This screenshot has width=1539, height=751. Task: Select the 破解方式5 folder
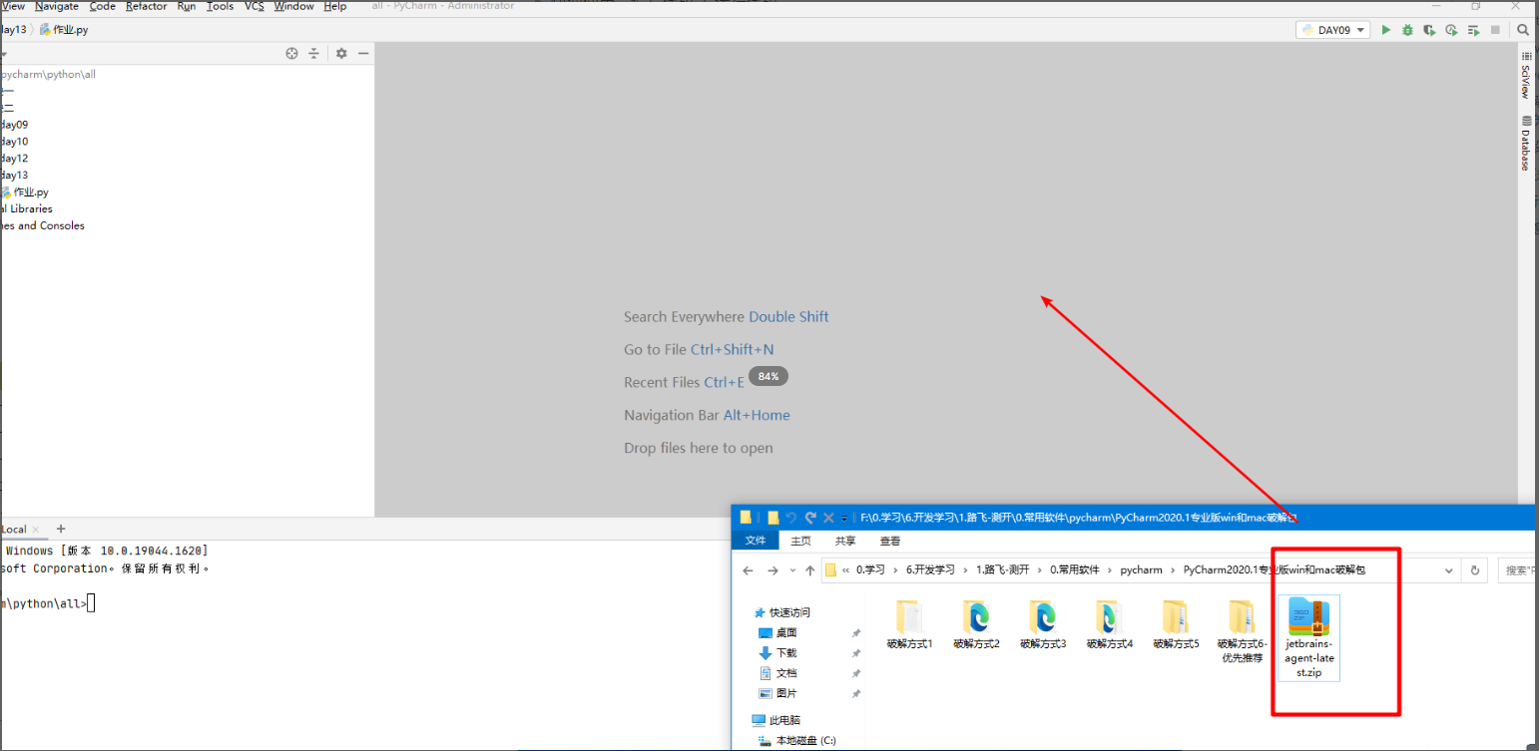pos(1176,625)
